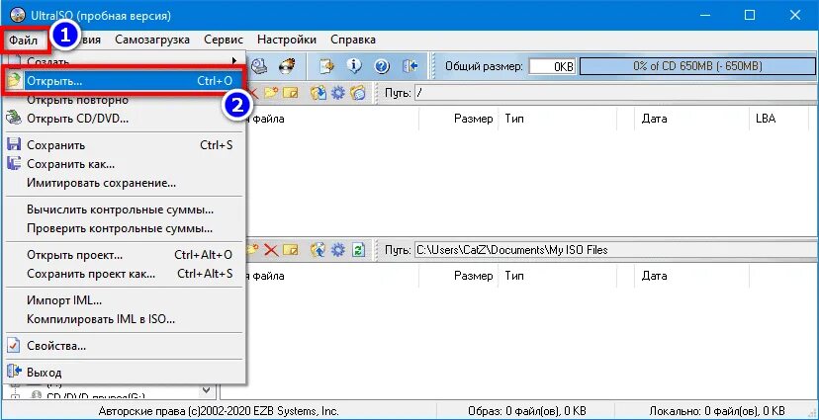
Task: Open the Сервис menu
Action: tap(224, 40)
